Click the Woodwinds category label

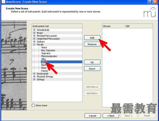tap(43, 30)
